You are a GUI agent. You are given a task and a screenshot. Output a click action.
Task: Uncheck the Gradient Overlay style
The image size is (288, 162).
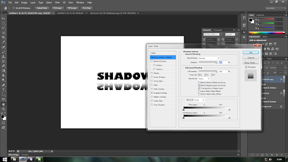point(152,93)
